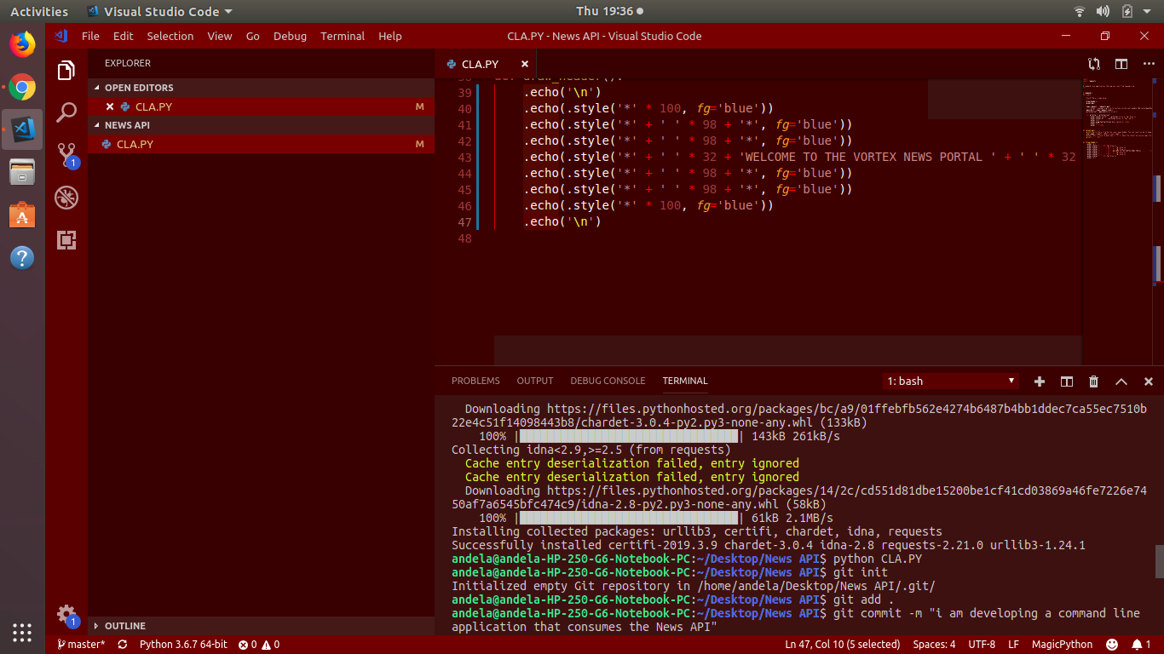Open Help from the Ubuntu dock

(x=22, y=257)
